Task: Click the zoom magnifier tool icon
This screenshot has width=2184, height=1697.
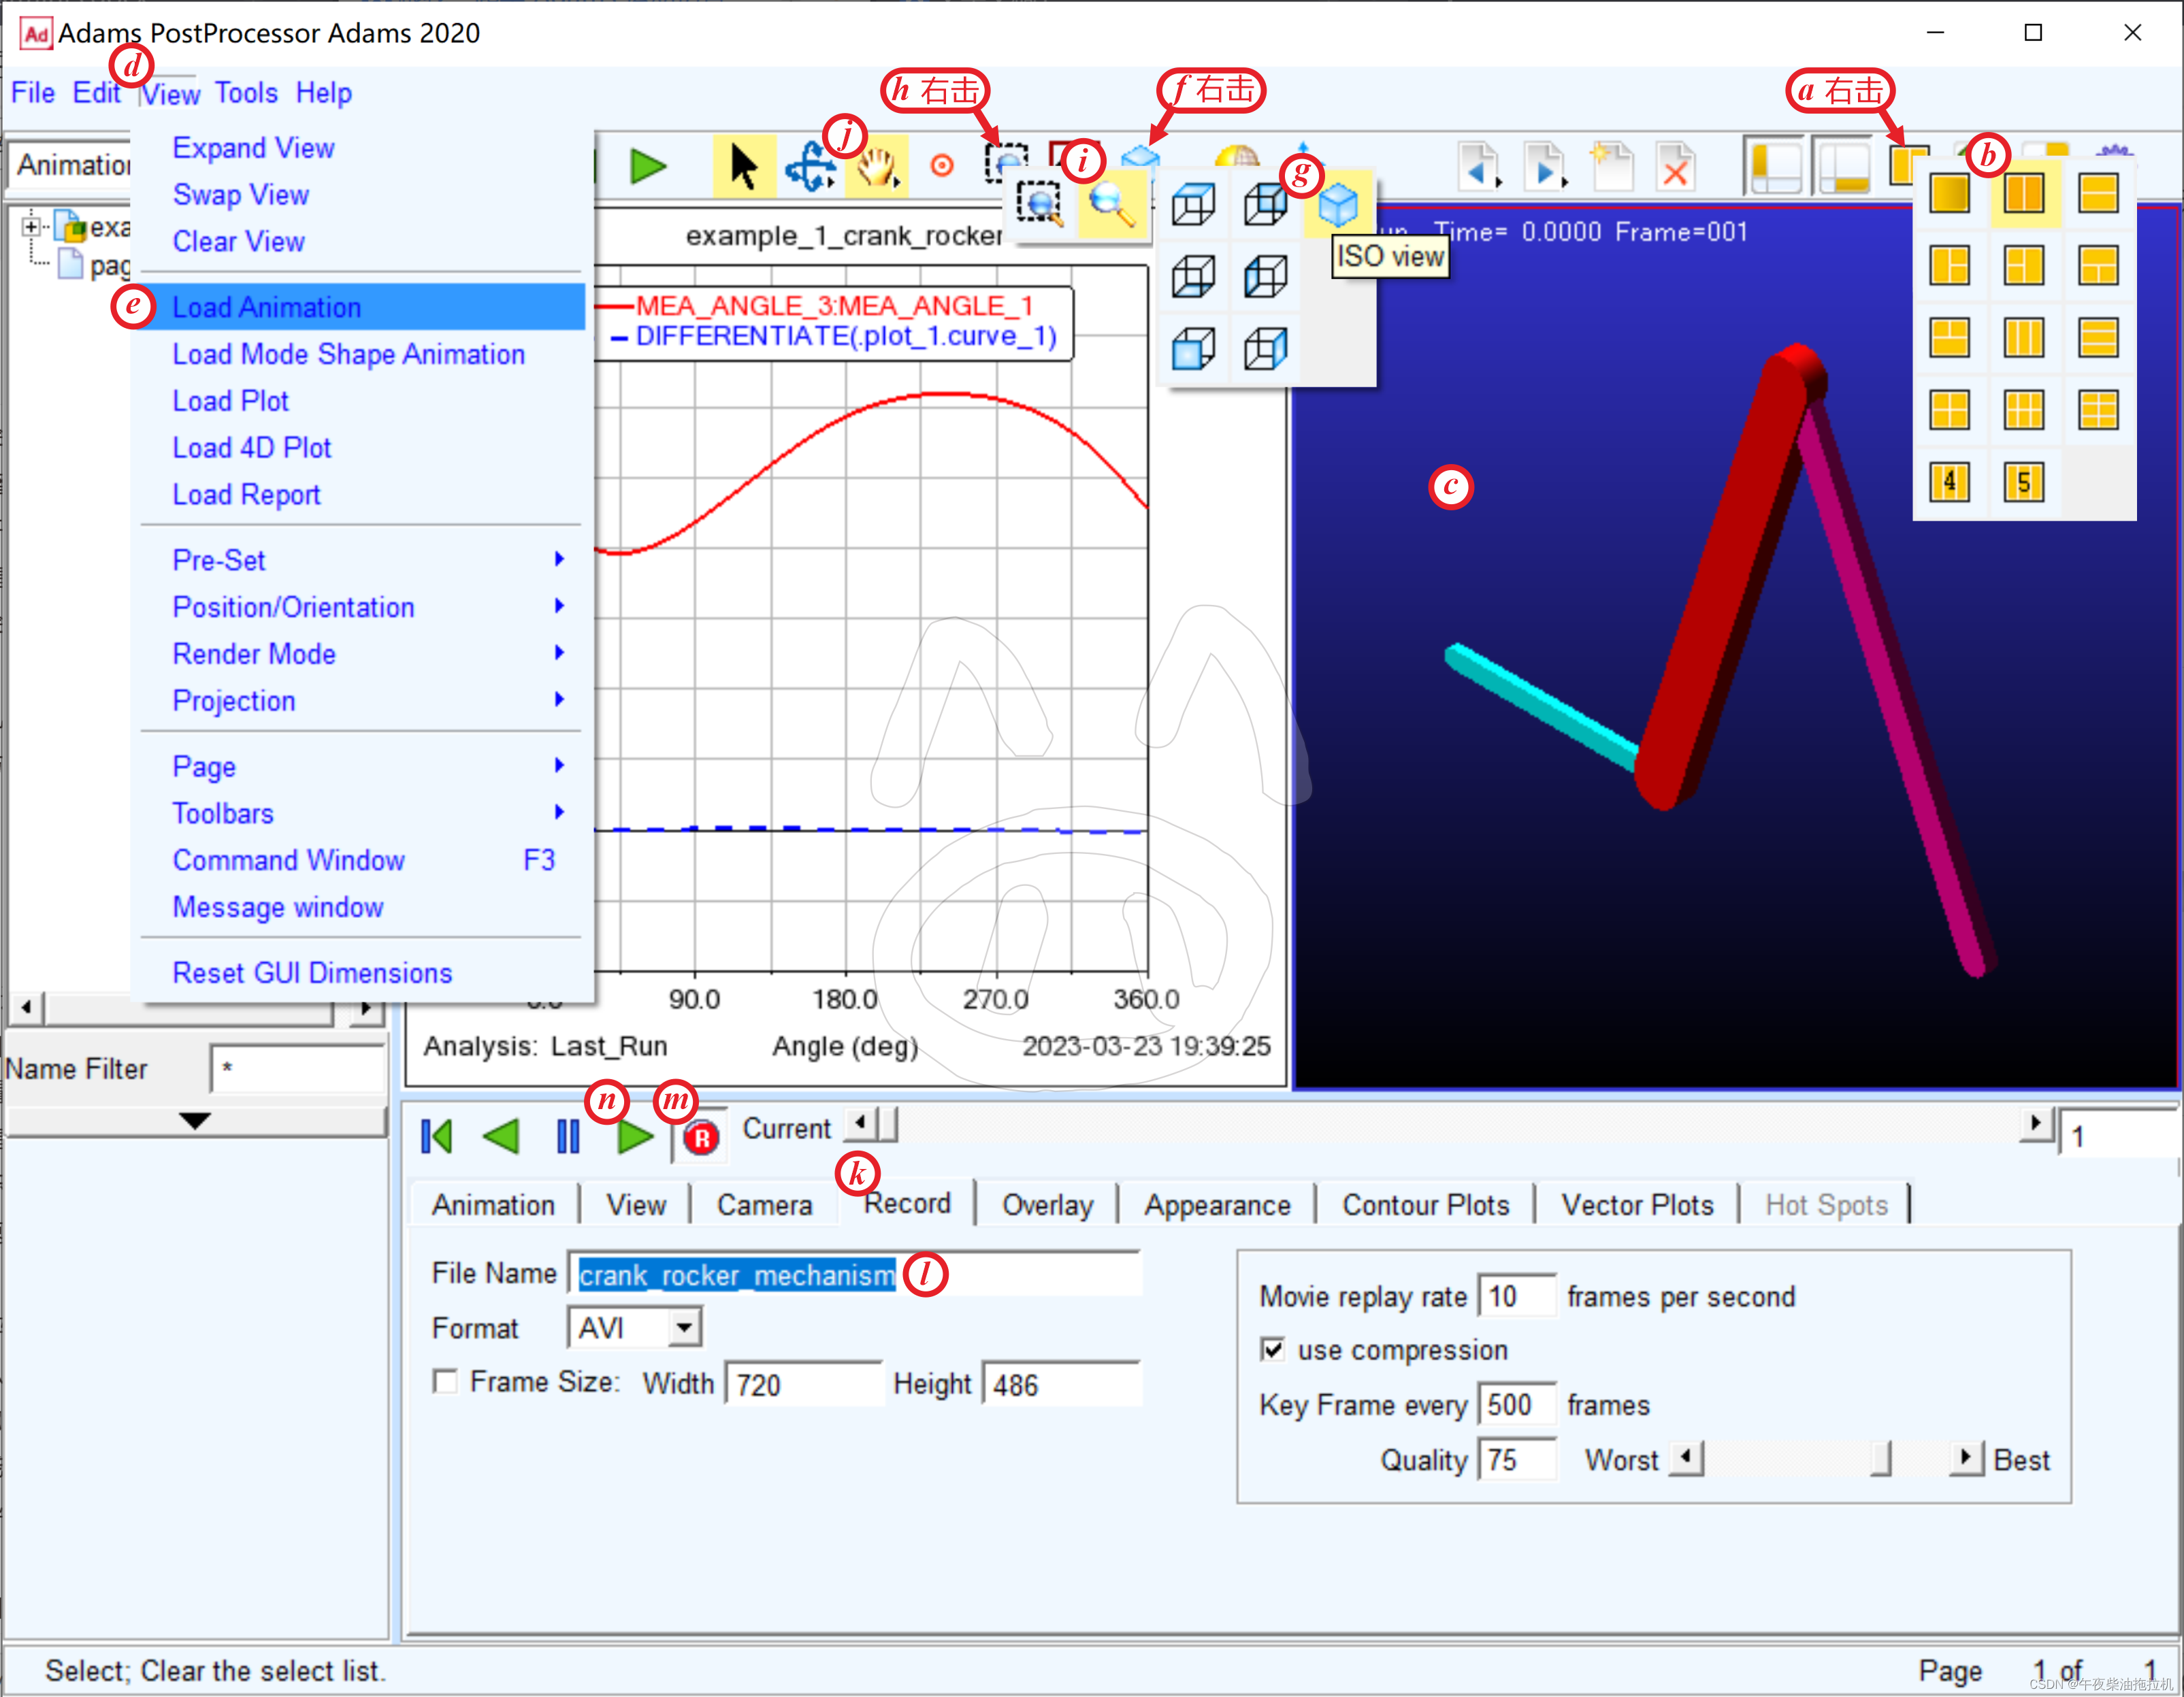Action: pos(1111,205)
